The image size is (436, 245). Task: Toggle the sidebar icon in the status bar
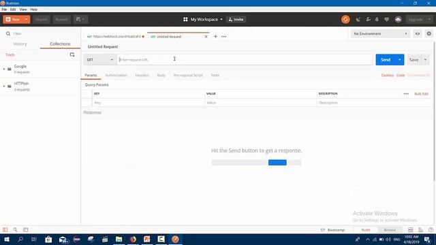click(x=5, y=230)
